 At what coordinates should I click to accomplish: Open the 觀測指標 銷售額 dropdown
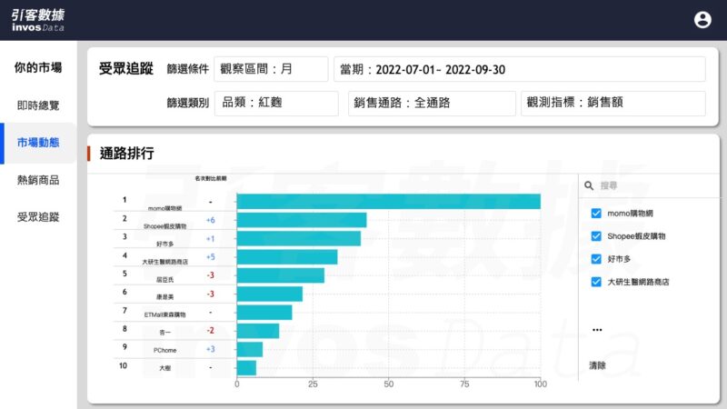[x=612, y=104]
